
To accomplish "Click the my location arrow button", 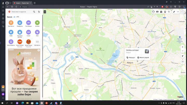I will (x=183, y=56).
